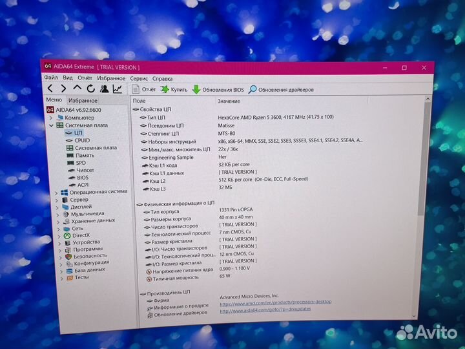Click the Напряжение питания ядра row icon
Image resolution: width=465 pixels, height=349 pixels.
click(149, 272)
